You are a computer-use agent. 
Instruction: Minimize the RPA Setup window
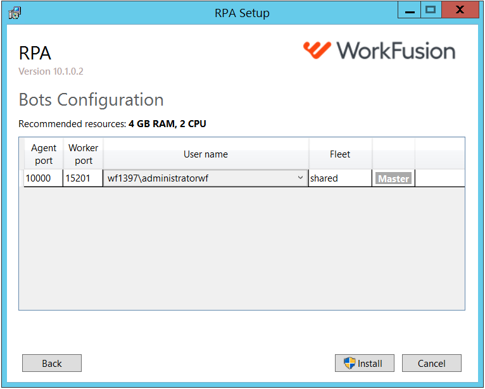(409, 10)
